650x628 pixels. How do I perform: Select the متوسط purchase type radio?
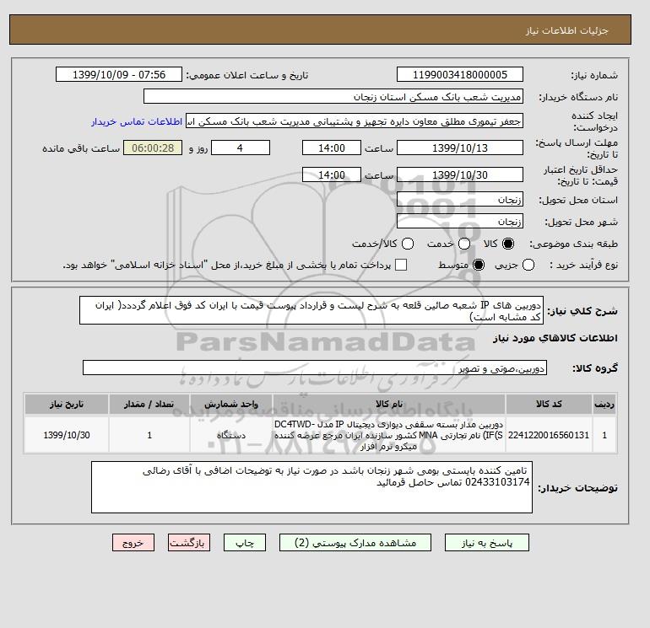tap(479, 265)
